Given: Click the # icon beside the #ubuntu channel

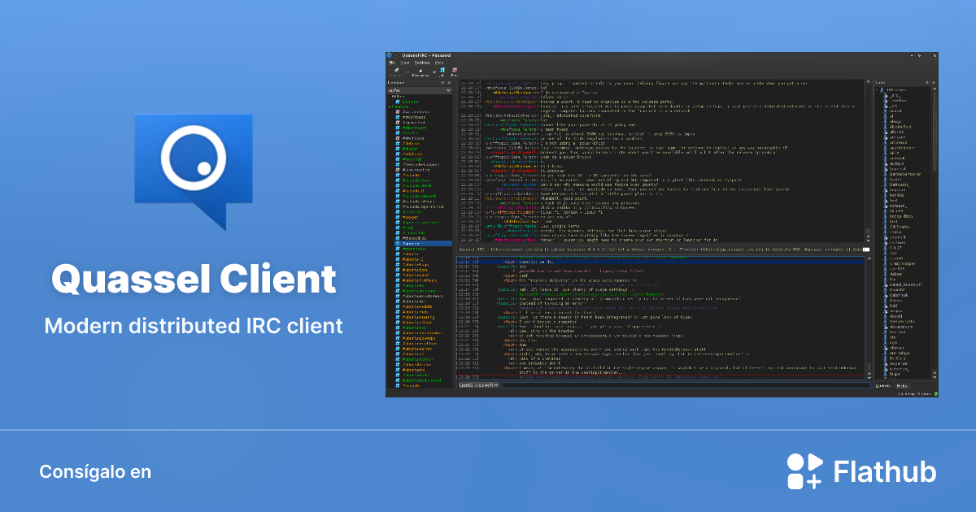Looking at the screenshot, I should tap(398, 176).
